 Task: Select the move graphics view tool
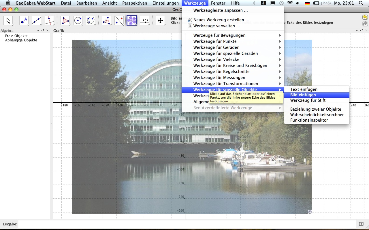(160, 20)
